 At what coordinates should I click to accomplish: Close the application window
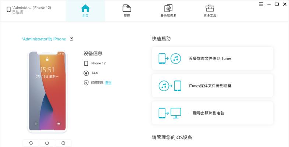(x=285, y=4)
